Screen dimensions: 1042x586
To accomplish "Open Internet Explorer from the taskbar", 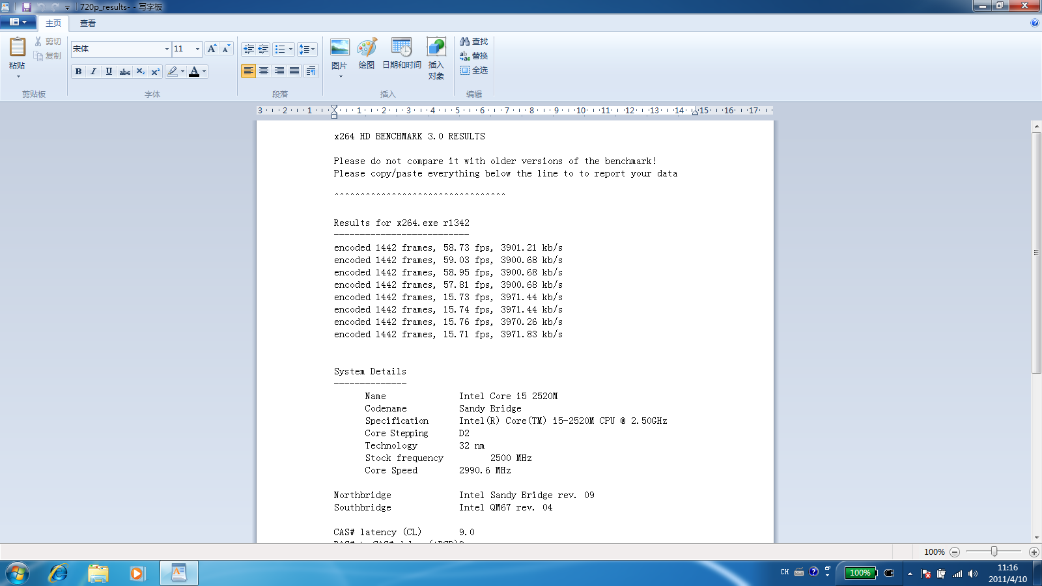I will (x=58, y=573).
